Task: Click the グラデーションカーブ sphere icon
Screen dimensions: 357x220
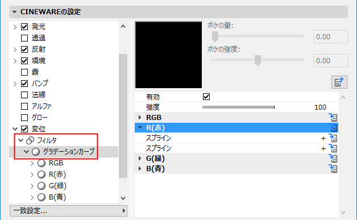Action: coord(36,152)
